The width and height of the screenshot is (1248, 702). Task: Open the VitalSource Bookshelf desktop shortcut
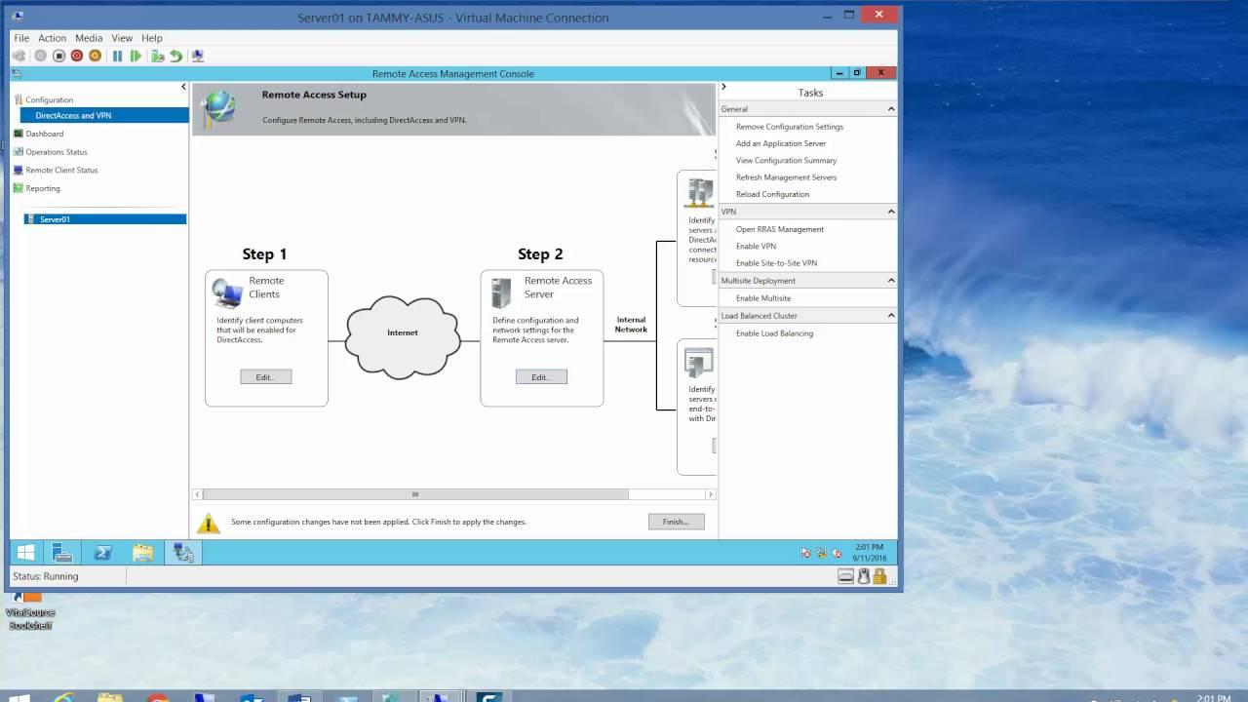coord(30,610)
